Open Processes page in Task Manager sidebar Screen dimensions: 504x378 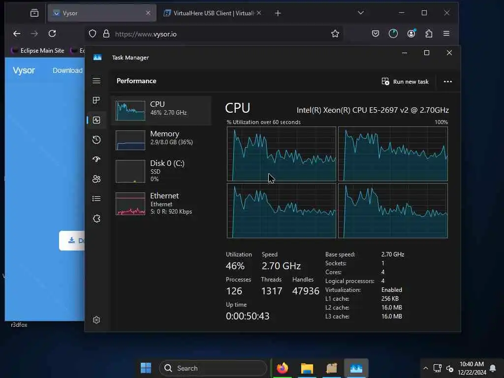(96, 100)
